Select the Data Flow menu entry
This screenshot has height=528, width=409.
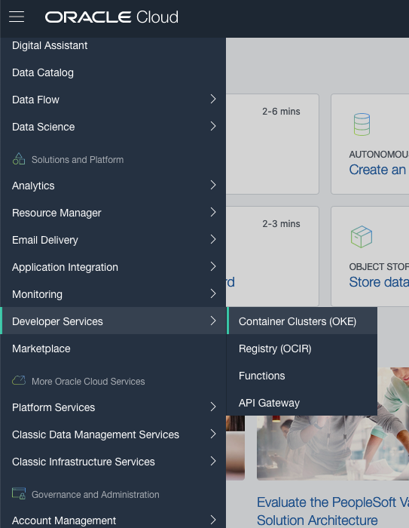pyautogui.click(x=113, y=100)
